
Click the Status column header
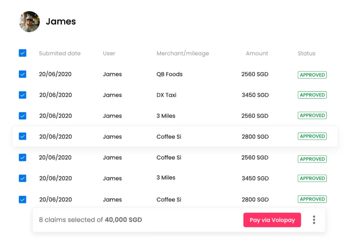point(306,53)
